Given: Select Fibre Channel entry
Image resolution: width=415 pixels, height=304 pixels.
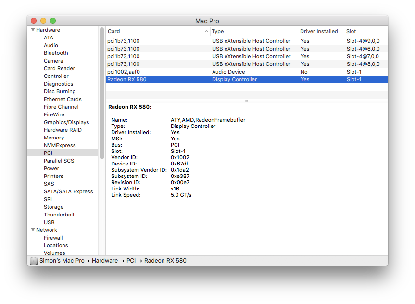Looking at the screenshot, I should [61, 107].
